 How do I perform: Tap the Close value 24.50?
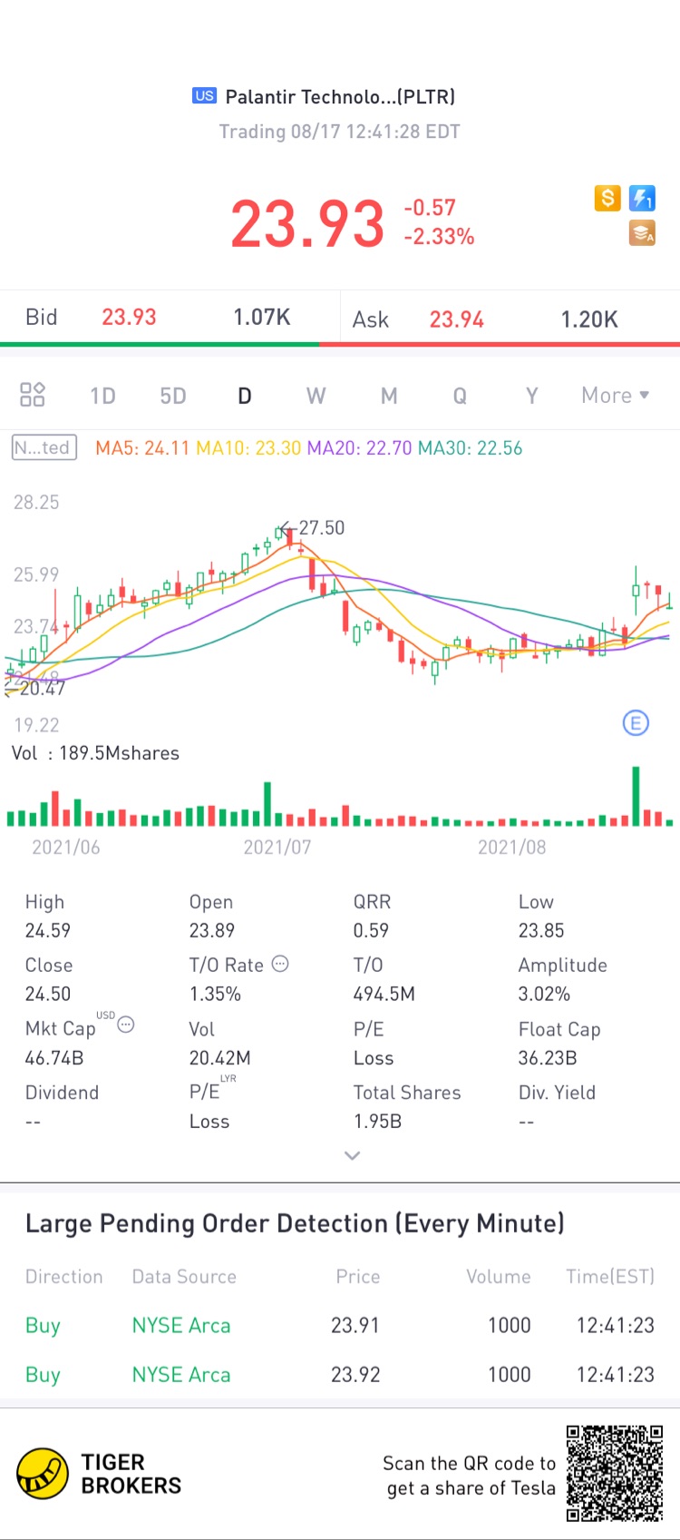48,994
